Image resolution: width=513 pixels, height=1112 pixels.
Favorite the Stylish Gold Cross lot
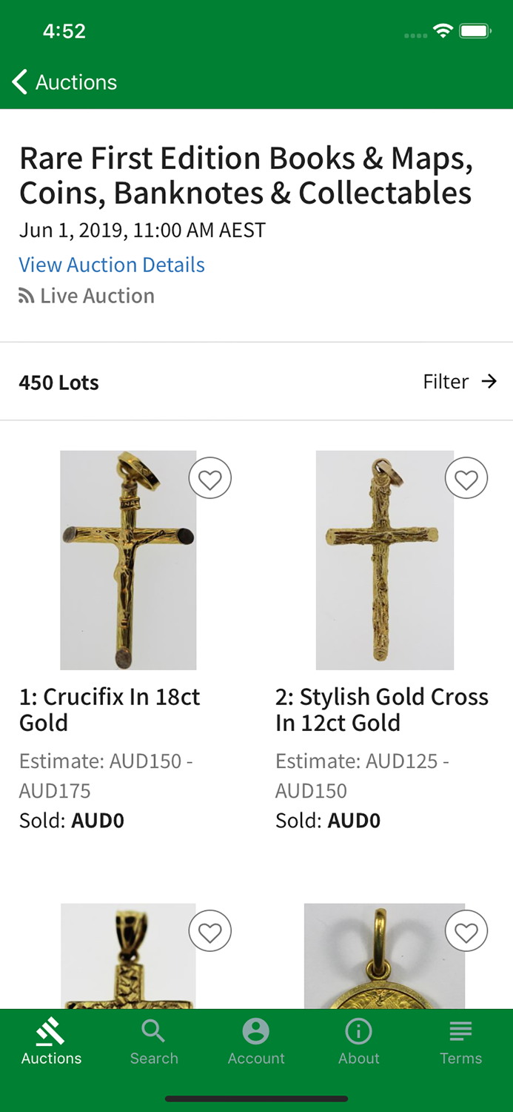[466, 478]
